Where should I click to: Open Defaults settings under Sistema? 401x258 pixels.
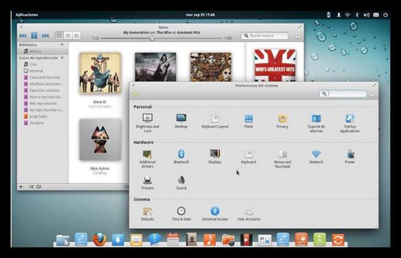coord(147,214)
